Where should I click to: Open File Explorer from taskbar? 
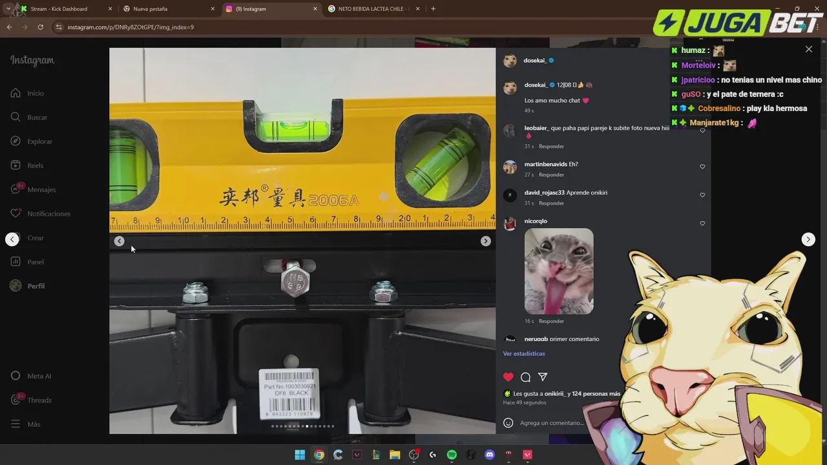395,455
